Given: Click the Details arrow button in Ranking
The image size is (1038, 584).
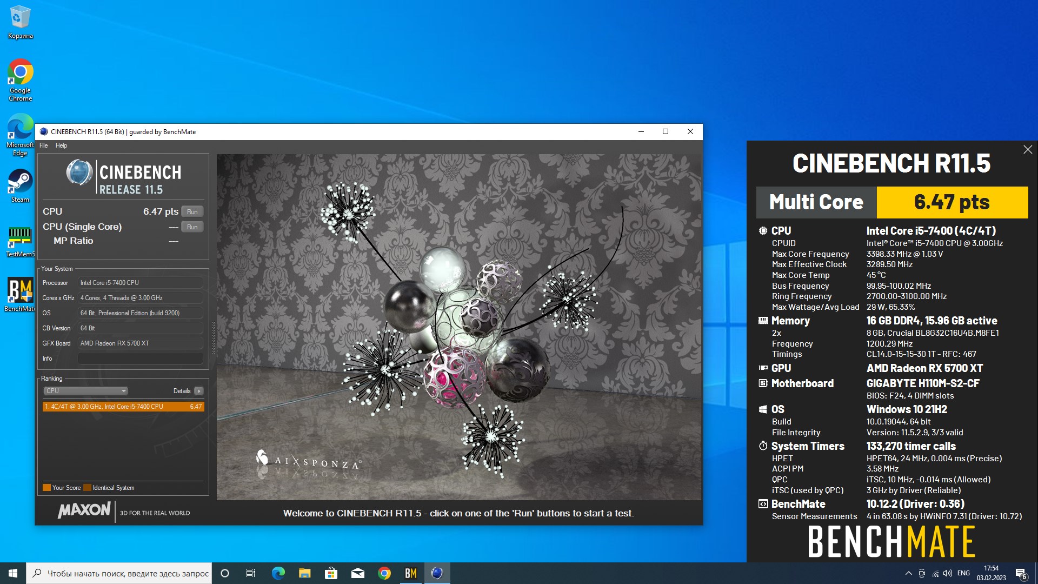Looking at the screenshot, I should (199, 391).
